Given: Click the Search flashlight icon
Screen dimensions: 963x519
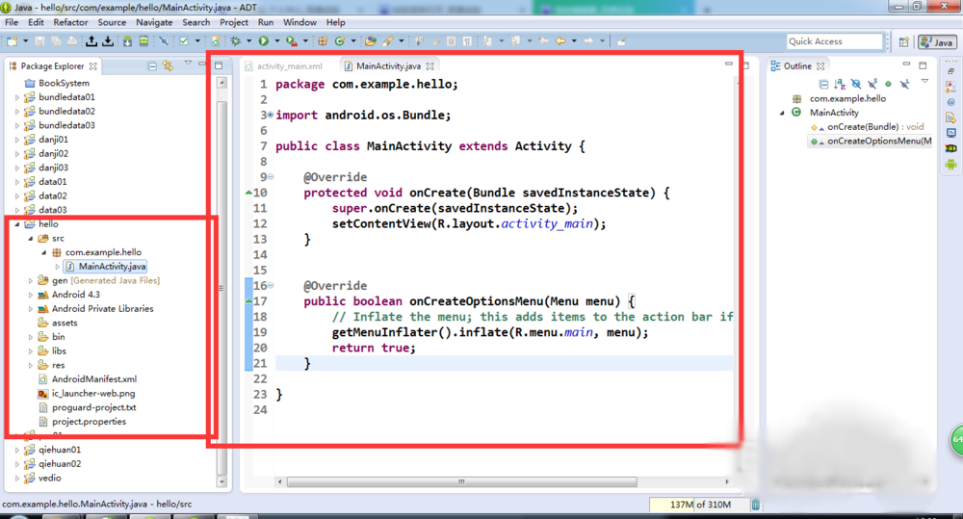Looking at the screenshot, I should [387, 41].
